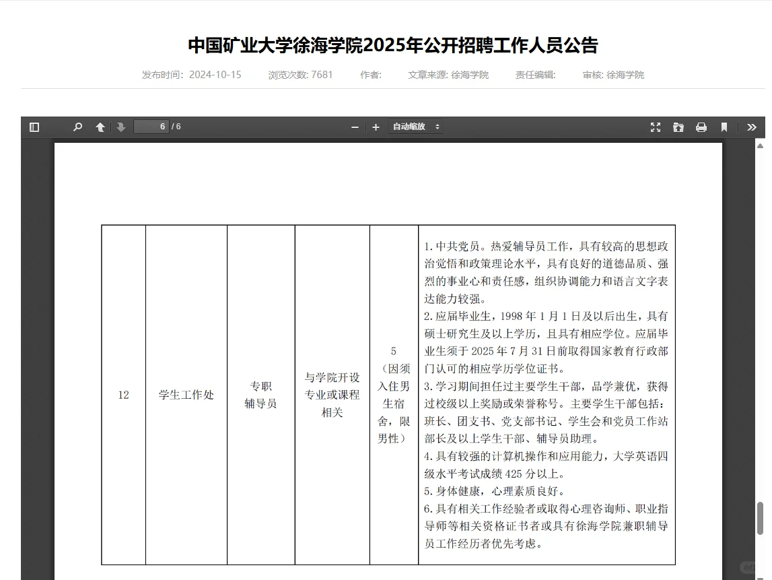The image size is (772, 580).
Task: Click table cell with number 12
Action: point(124,395)
